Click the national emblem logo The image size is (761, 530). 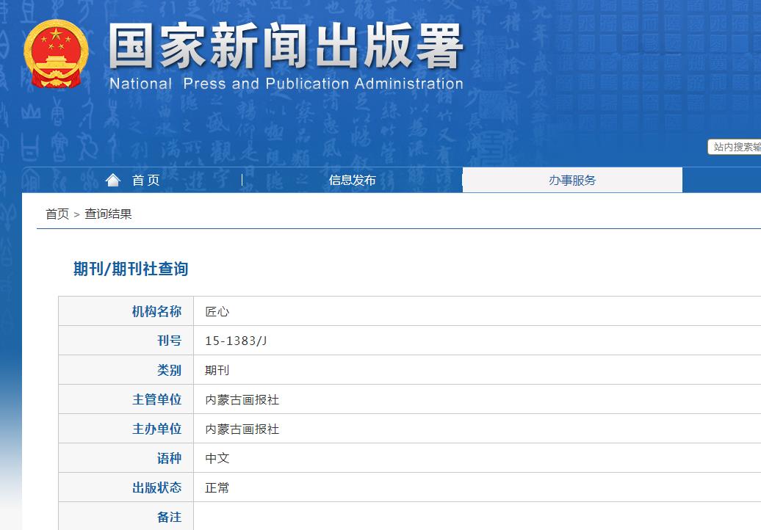56,54
